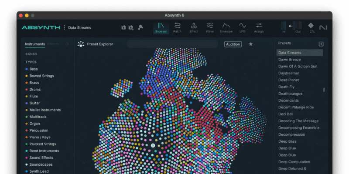Click the In level meter

click(x=284, y=25)
